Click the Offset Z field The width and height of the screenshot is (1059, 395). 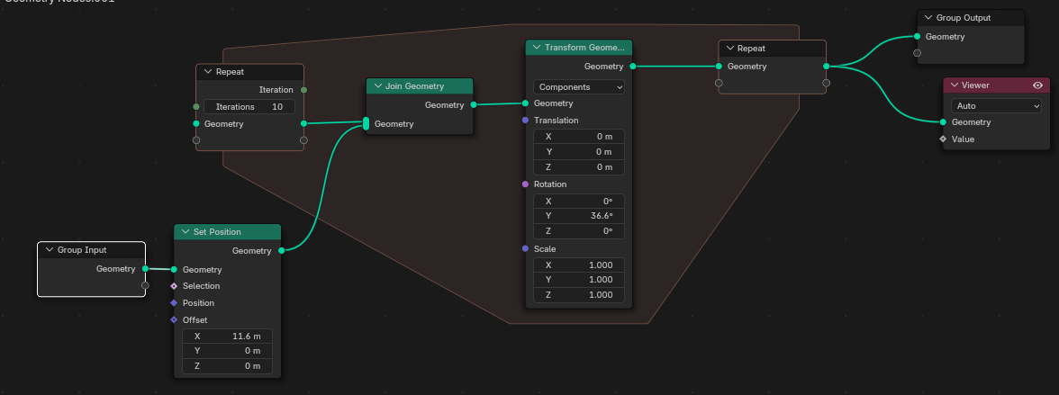click(x=228, y=366)
